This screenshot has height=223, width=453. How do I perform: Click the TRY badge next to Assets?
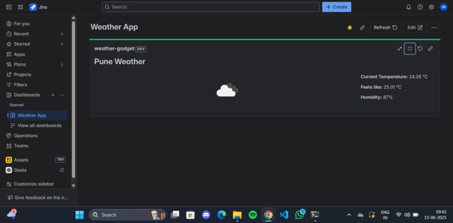(x=60, y=160)
